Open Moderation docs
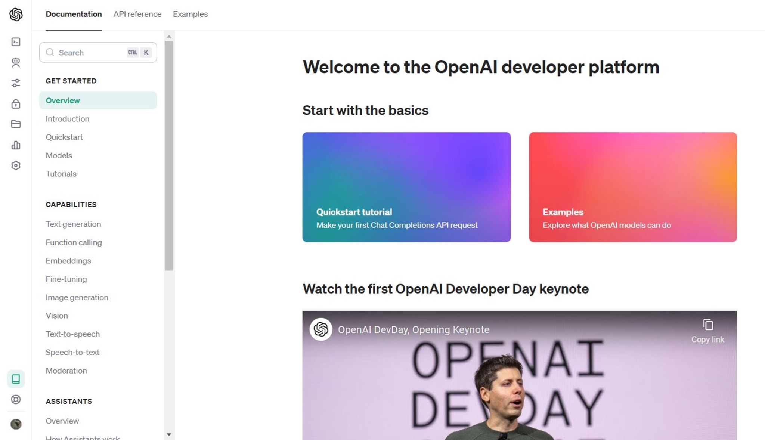765x440 pixels. (x=66, y=371)
